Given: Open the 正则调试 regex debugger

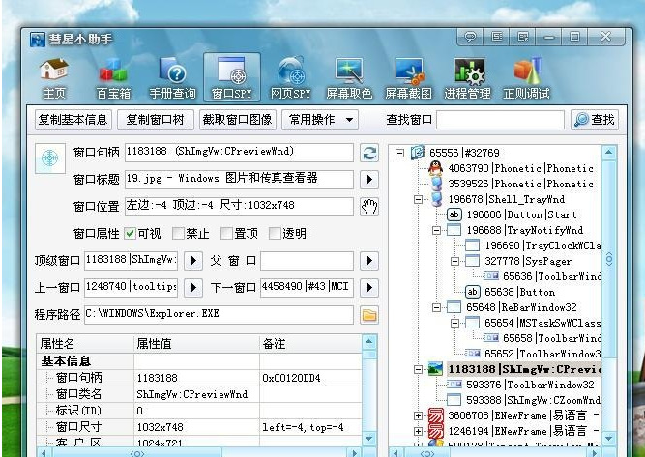Looking at the screenshot, I should click(x=526, y=78).
